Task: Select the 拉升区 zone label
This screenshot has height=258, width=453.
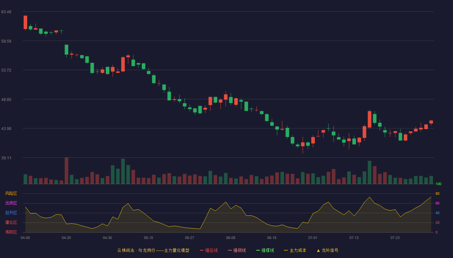Action: point(11,213)
